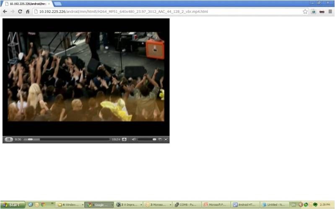Viewport: 335px width, 209px height.
Task: Click the first green shield tray icon
Action: point(306,205)
